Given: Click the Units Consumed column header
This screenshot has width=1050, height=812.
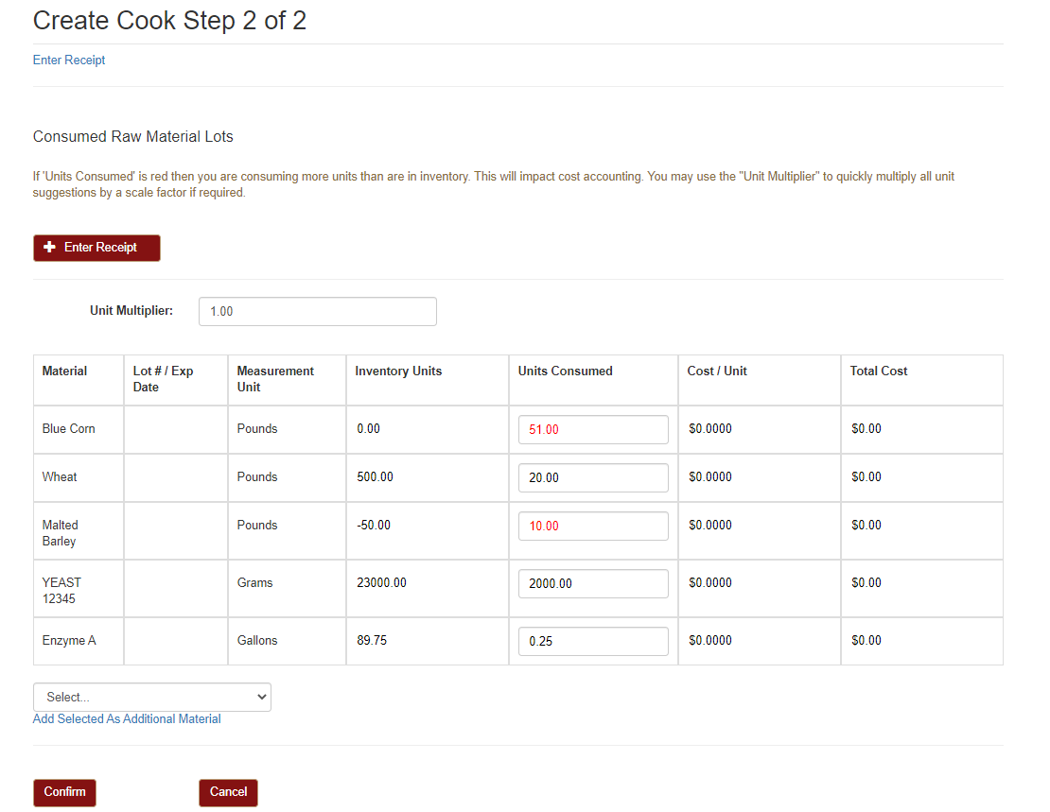Looking at the screenshot, I should click(x=565, y=371).
